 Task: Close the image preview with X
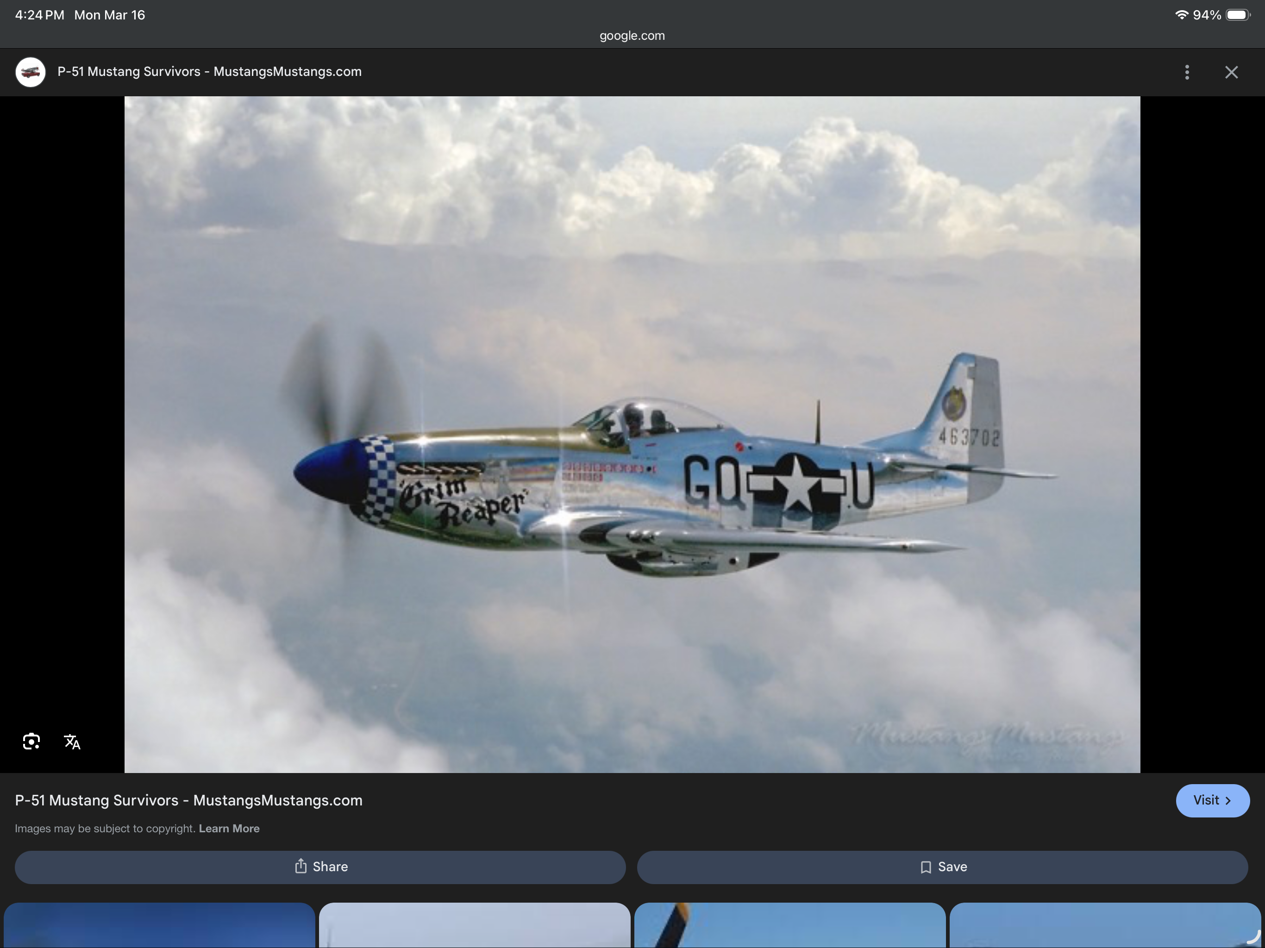pos(1231,72)
